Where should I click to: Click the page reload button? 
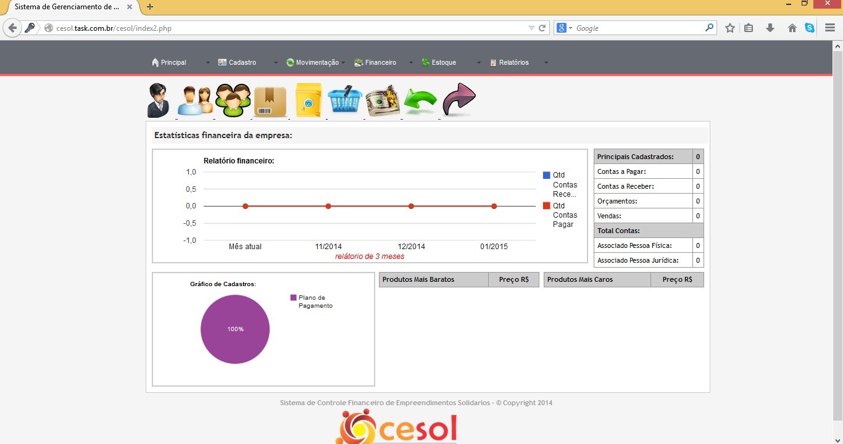(x=542, y=28)
